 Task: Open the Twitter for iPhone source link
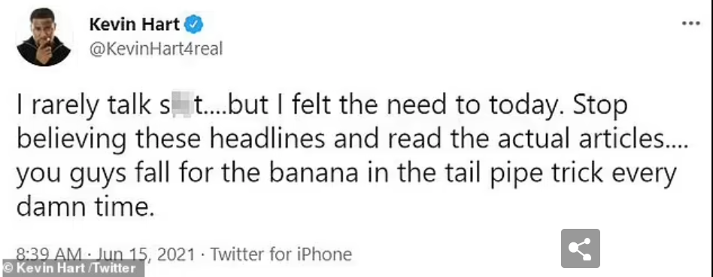[x=281, y=254]
